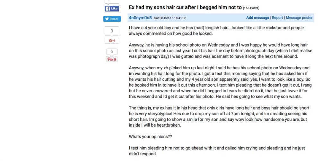Click the Google Plus share count box

point(112,31)
